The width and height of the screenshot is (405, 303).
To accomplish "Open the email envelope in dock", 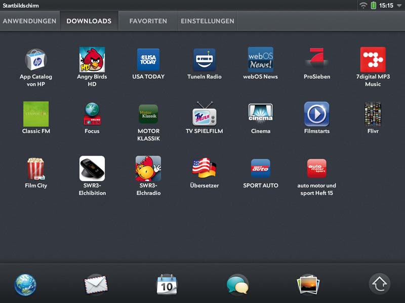I will click(96, 284).
